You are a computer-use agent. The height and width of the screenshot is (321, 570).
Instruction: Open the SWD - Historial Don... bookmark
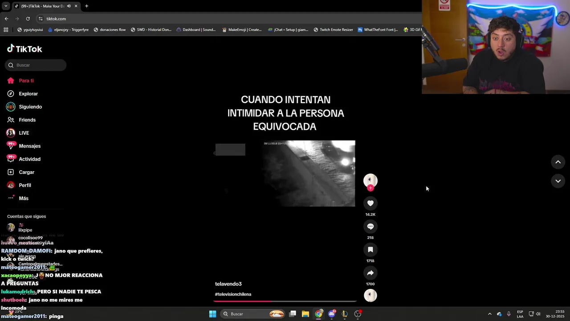click(x=151, y=30)
